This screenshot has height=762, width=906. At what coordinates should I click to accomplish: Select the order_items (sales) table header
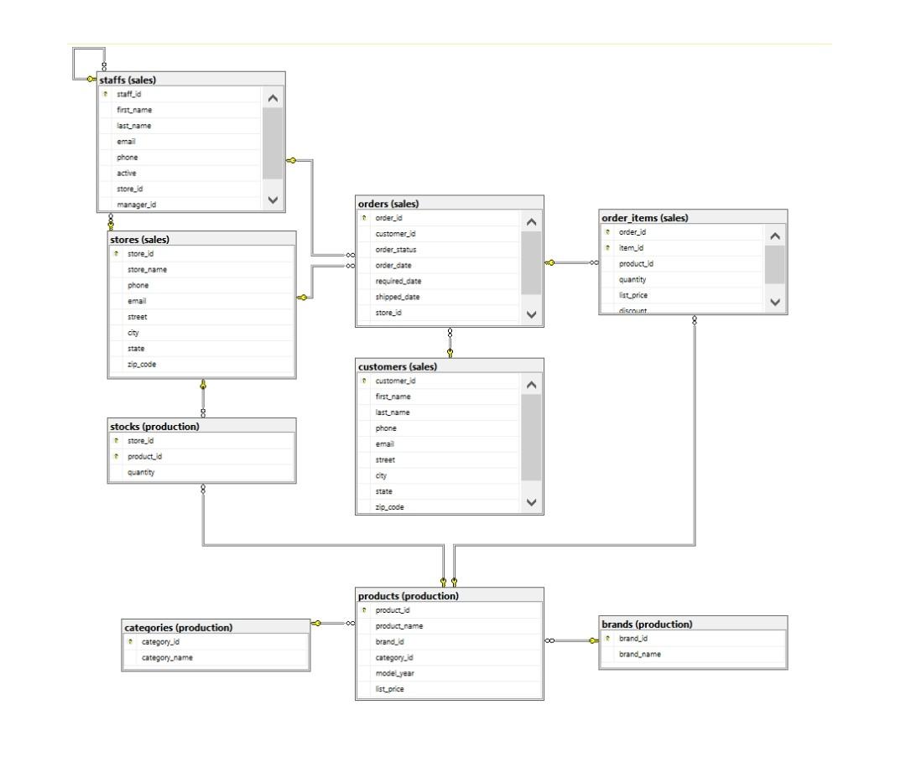694,218
